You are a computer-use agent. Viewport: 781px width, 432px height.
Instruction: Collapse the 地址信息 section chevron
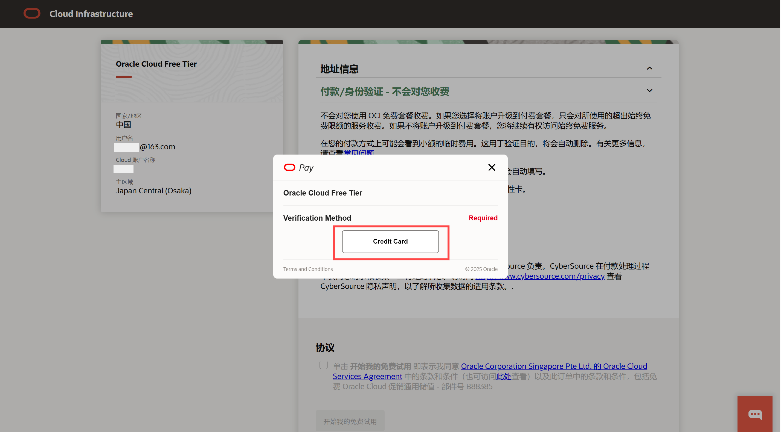649,68
